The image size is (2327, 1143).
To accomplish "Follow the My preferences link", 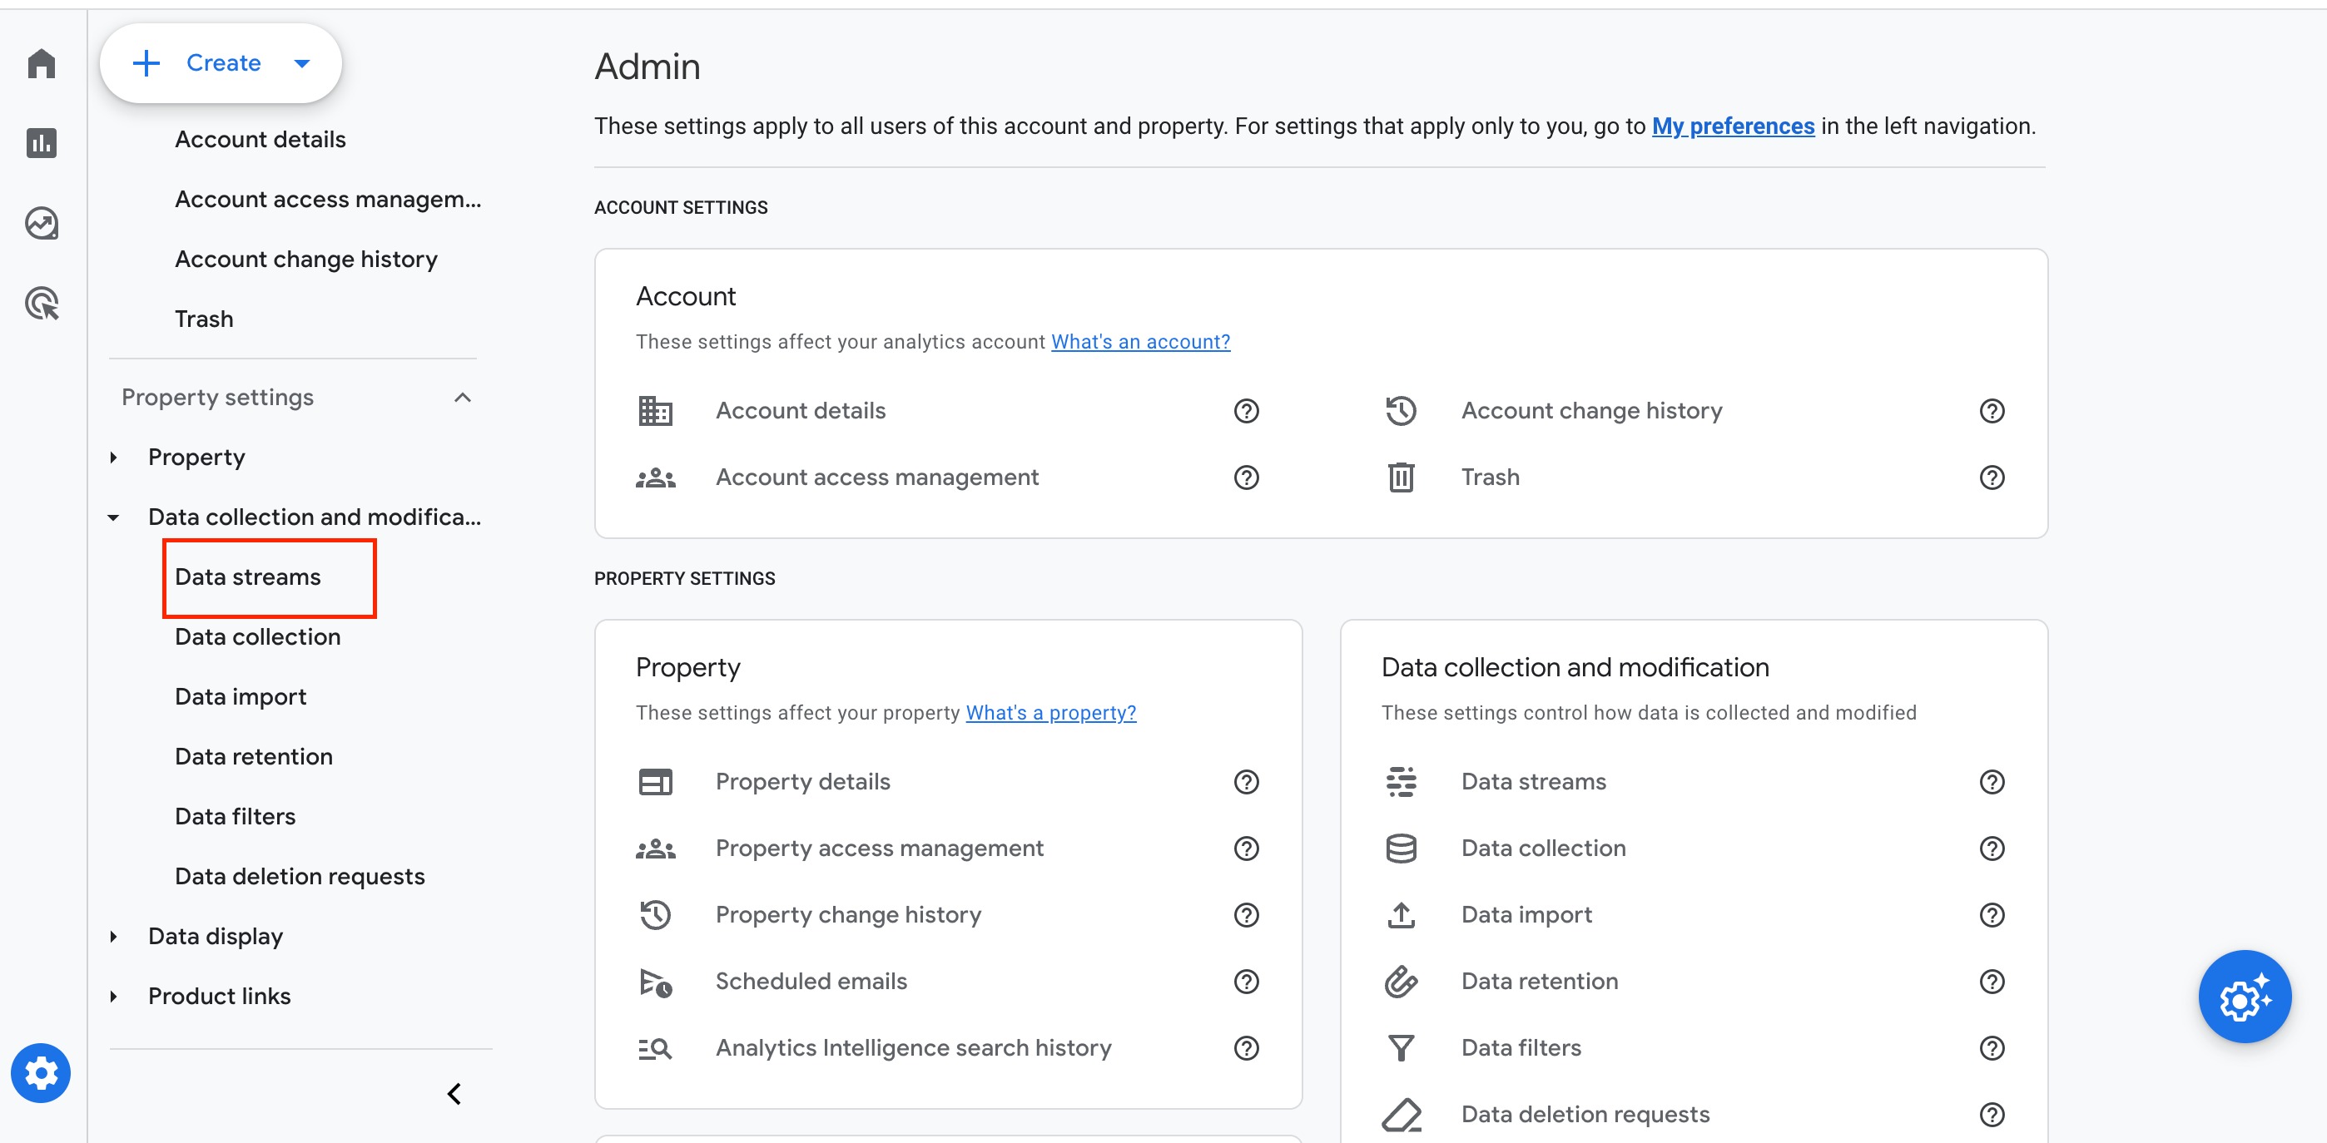I will [1733, 126].
